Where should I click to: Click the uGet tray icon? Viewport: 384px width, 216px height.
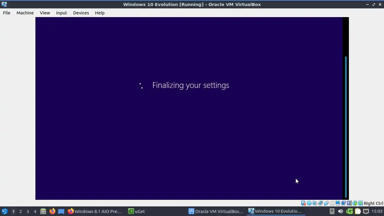(x=349, y=211)
